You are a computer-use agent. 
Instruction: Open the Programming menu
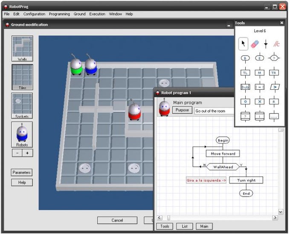59,14
